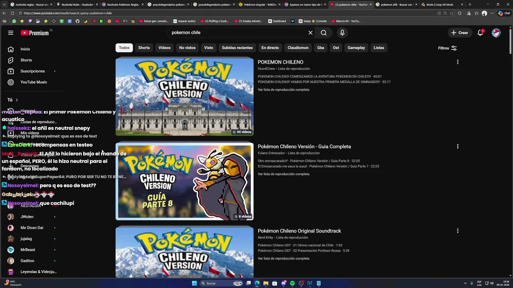Open the notifications bell
Viewport: 513px width, 288px height.
click(480, 33)
